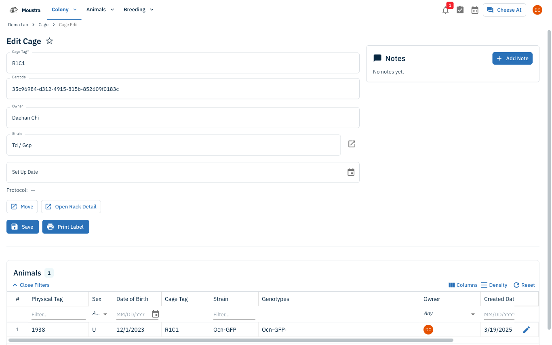Click the Barcode input field
This screenshot has width=552, height=345.
click(x=183, y=89)
